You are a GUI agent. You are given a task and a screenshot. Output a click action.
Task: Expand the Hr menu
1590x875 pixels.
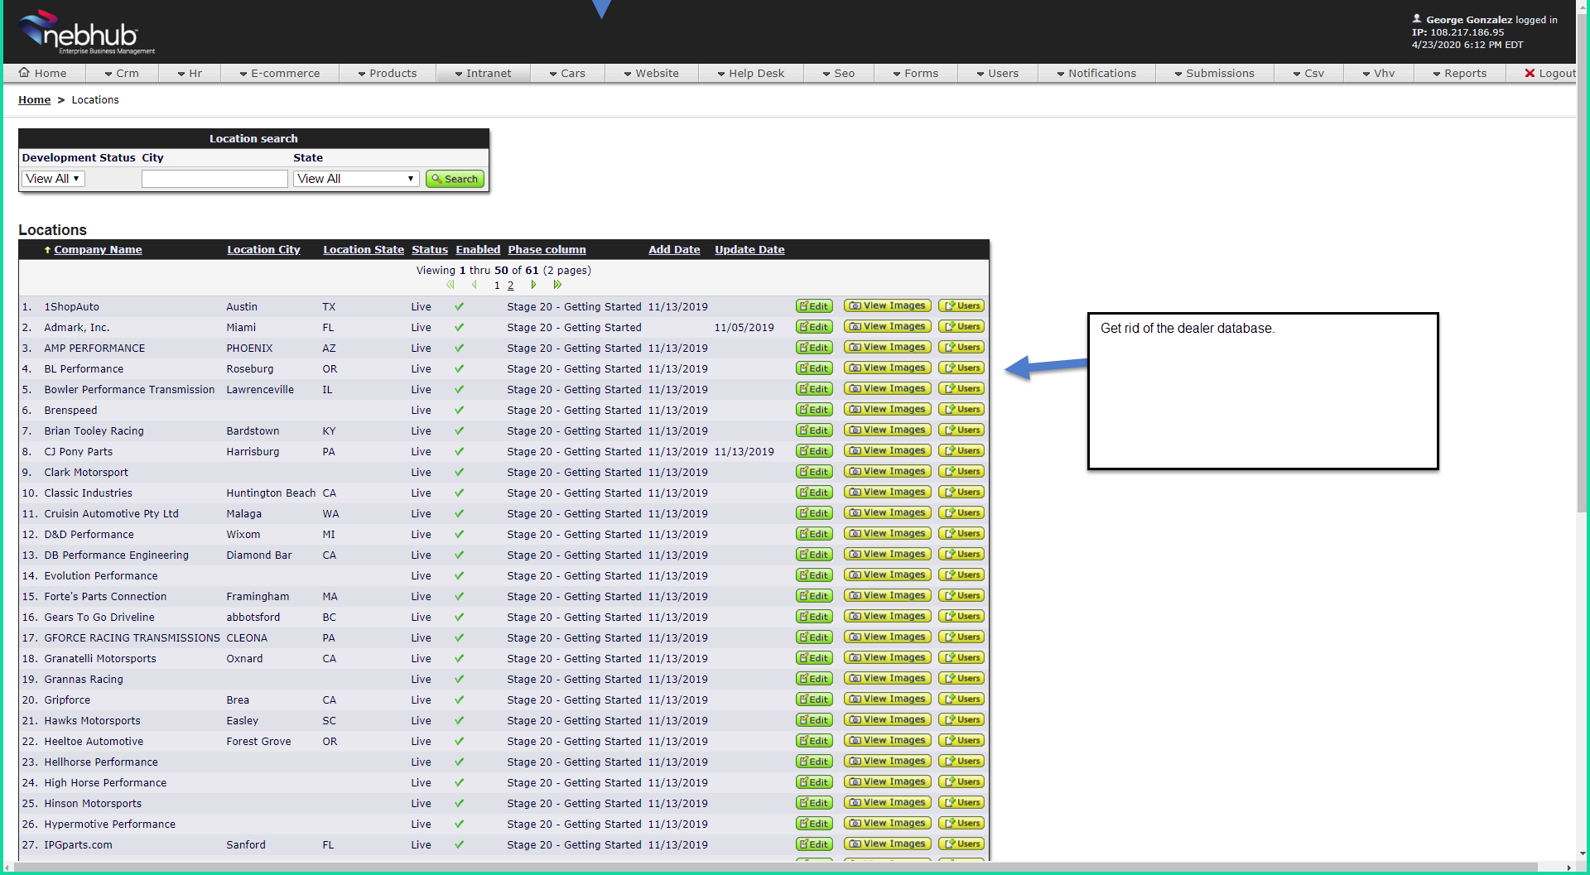point(190,74)
